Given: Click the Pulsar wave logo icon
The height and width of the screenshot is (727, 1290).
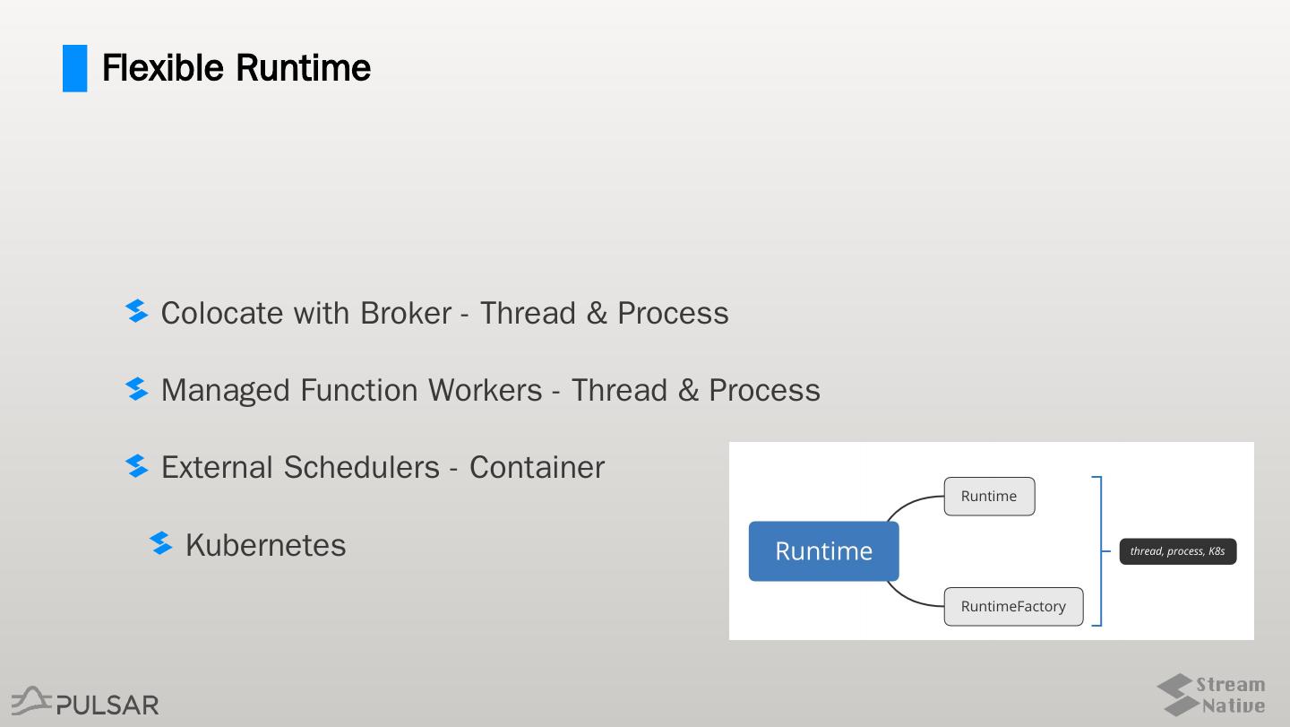Looking at the screenshot, I should [x=31, y=700].
